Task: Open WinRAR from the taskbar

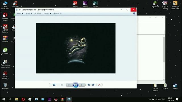Action: 63,99
